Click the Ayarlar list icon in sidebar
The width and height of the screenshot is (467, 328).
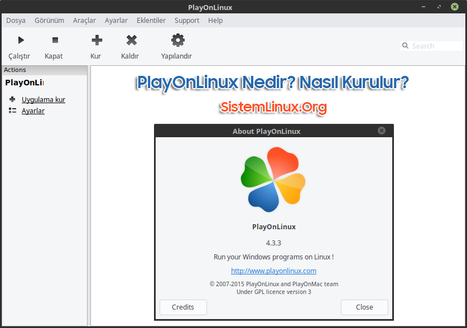click(12, 110)
